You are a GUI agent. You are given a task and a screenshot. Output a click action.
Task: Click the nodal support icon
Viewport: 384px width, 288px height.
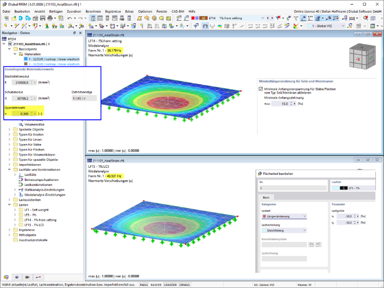coord(47,26)
